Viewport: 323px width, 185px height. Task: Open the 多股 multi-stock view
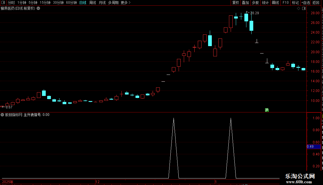click(255, 3)
